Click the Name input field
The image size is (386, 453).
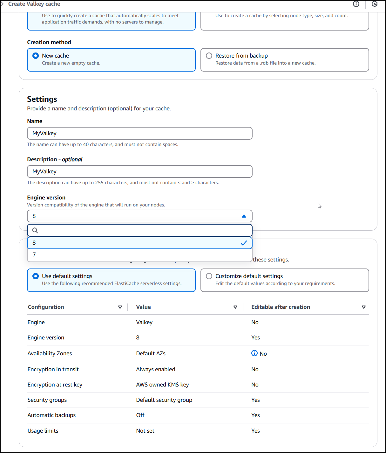(x=140, y=133)
